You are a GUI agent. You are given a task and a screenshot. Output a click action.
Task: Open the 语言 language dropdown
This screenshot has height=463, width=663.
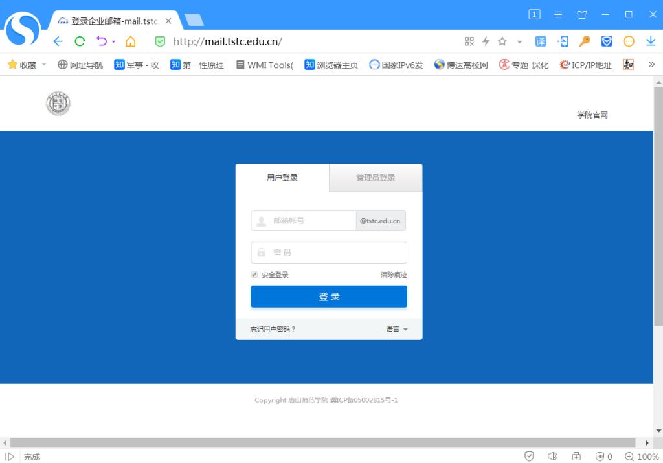(397, 329)
